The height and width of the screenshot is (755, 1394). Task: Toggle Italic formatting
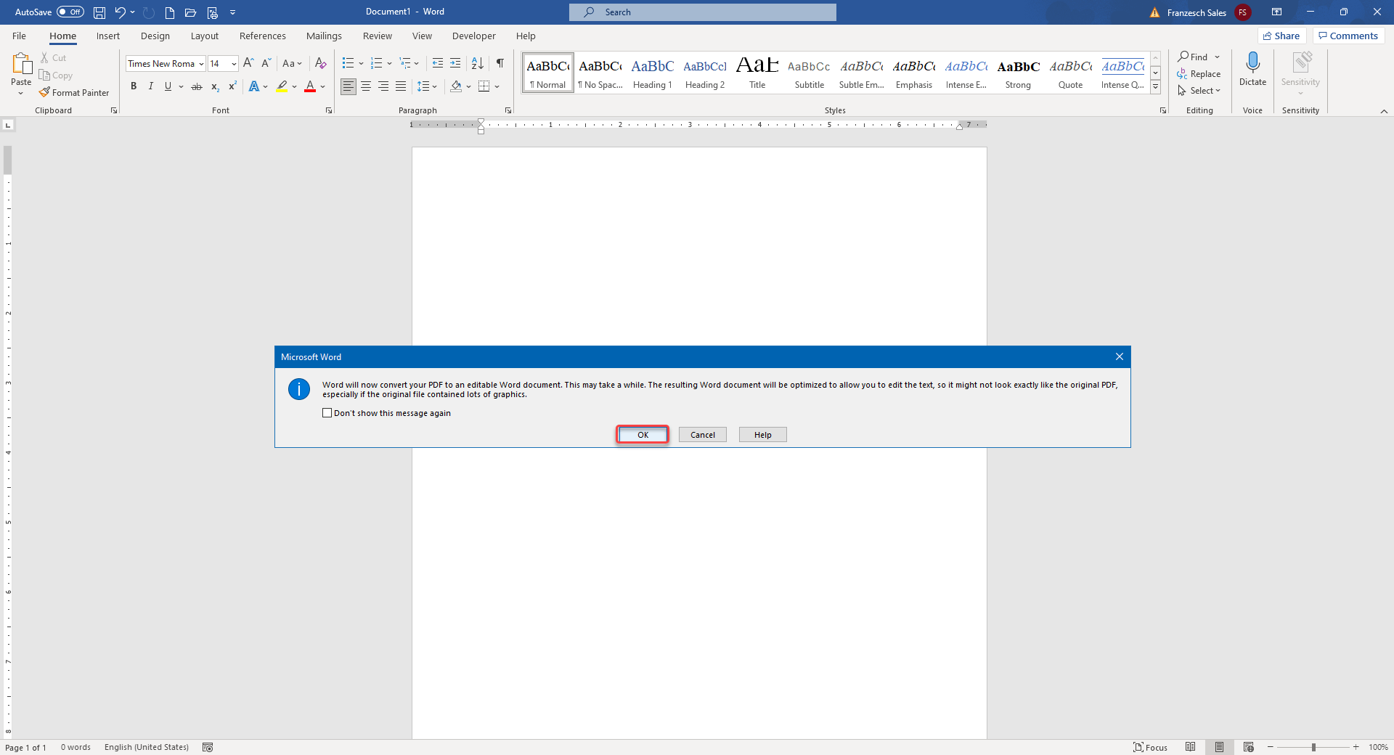point(151,86)
